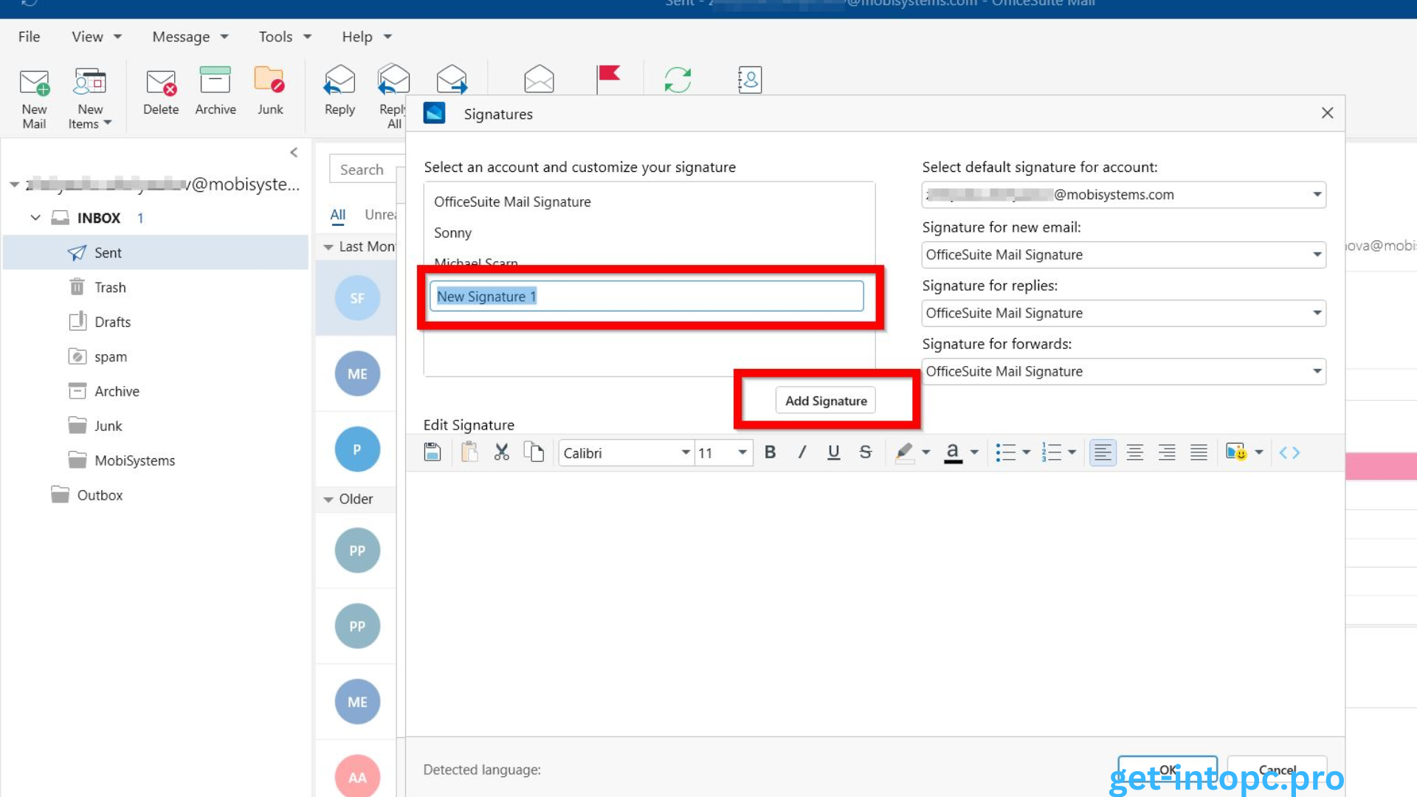
Task: Align signature text right
Action: click(x=1167, y=452)
